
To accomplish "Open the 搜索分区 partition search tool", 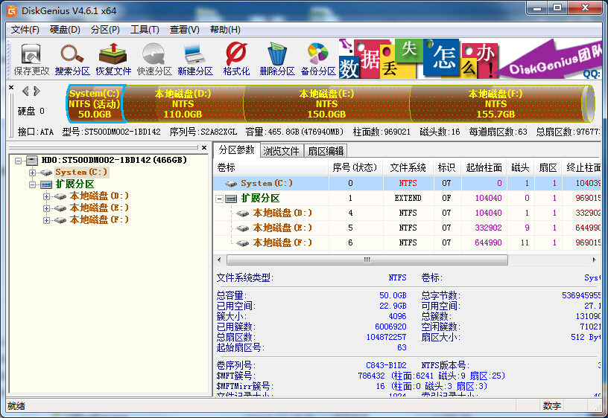I will click(x=72, y=59).
